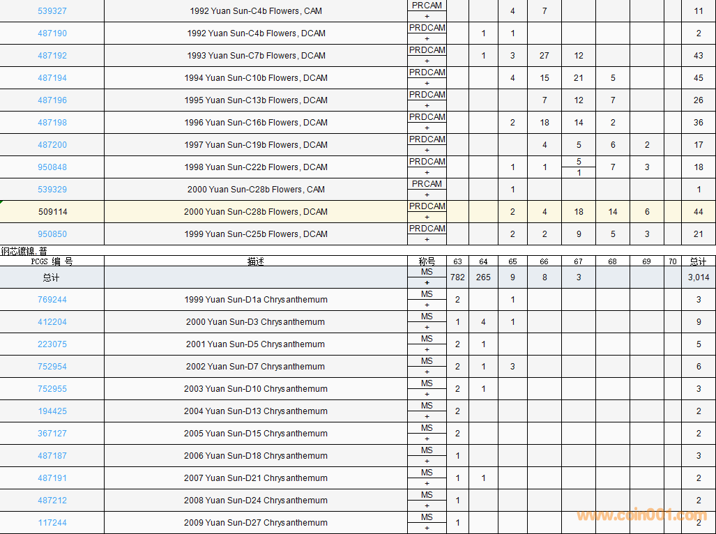Open the 223075 PCGS number link
The image size is (716, 534).
click(x=52, y=344)
